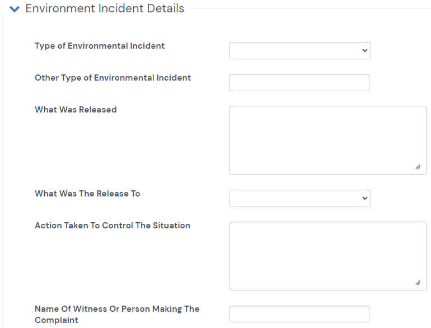Grab the What Was Released resize handle
The width and height of the screenshot is (431, 328).
click(418, 166)
